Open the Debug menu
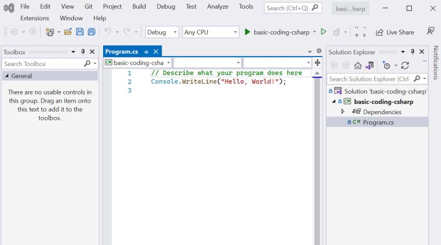The image size is (441, 245). click(x=166, y=7)
